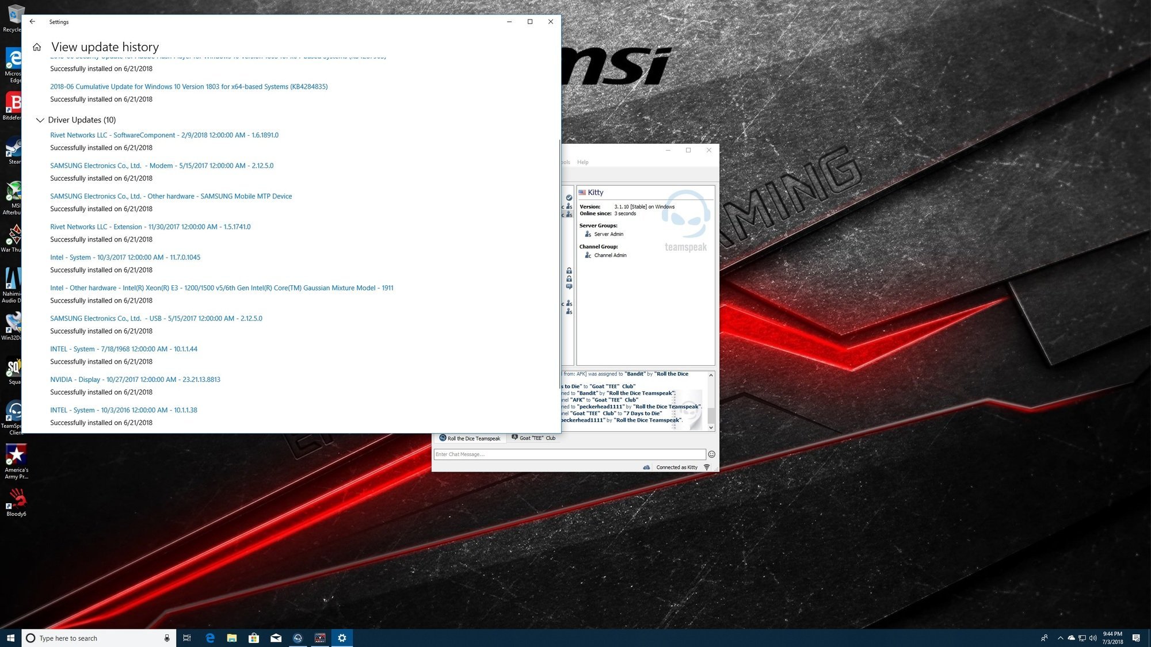
Task: Select Bloody6 desktop shortcut
Action: click(x=16, y=502)
